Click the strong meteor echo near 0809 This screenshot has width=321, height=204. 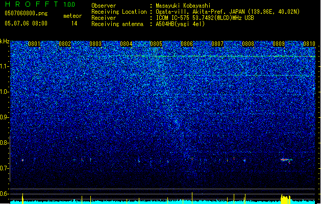[x=286, y=160]
